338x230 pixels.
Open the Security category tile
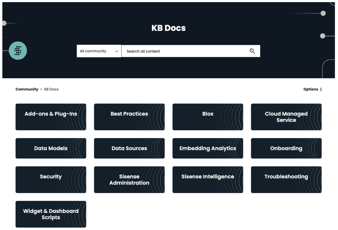point(51,180)
